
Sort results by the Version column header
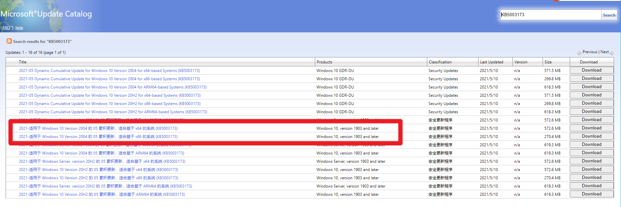click(x=521, y=62)
